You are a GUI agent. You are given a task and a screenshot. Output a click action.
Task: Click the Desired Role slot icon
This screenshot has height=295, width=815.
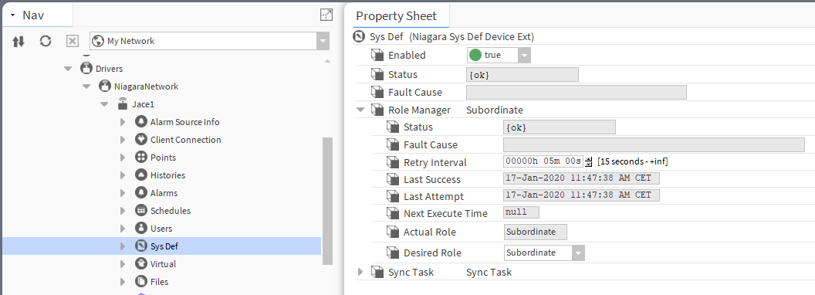tap(393, 253)
